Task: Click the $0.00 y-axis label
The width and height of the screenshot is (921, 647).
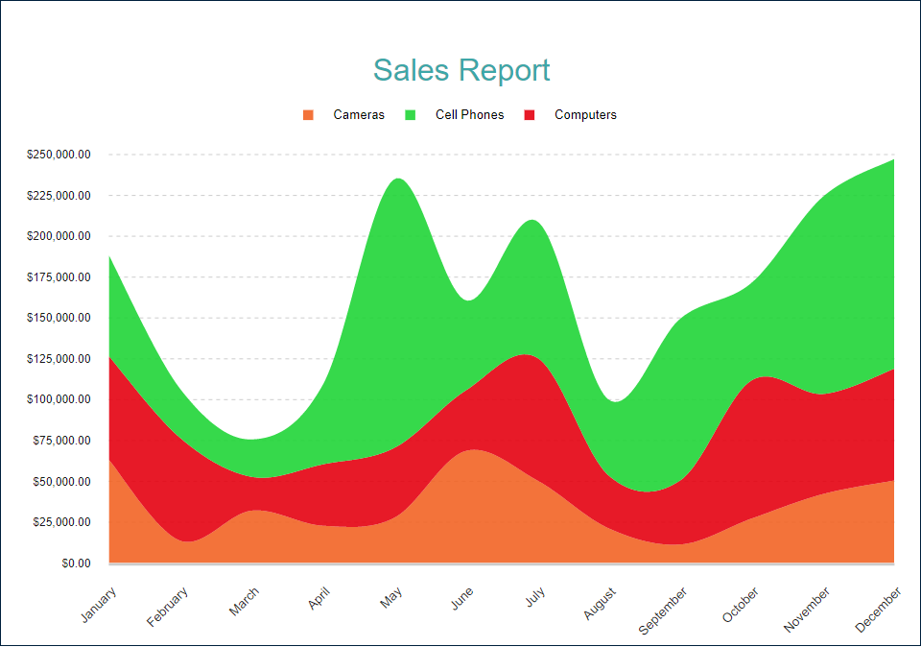Action: pyautogui.click(x=75, y=563)
